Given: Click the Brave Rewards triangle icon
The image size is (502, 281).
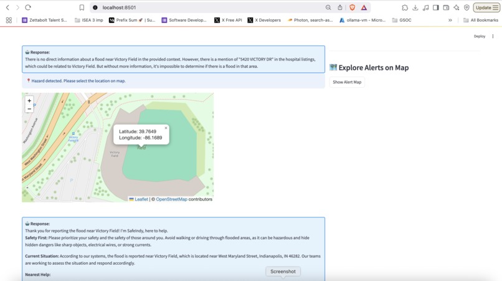Looking at the screenshot, I should (364, 7).
